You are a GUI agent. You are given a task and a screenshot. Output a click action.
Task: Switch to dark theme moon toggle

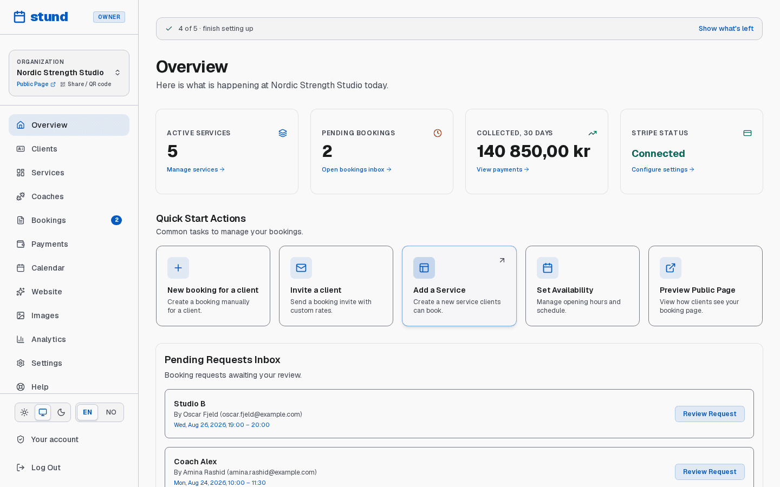click(61, 412)
